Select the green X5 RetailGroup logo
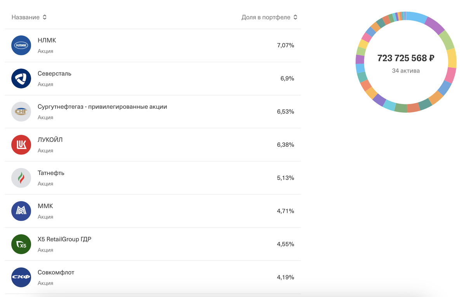Viewport: 466px width, 297px height. [21, 244]
